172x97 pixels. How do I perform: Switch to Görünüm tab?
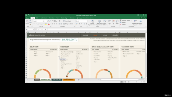72,18
